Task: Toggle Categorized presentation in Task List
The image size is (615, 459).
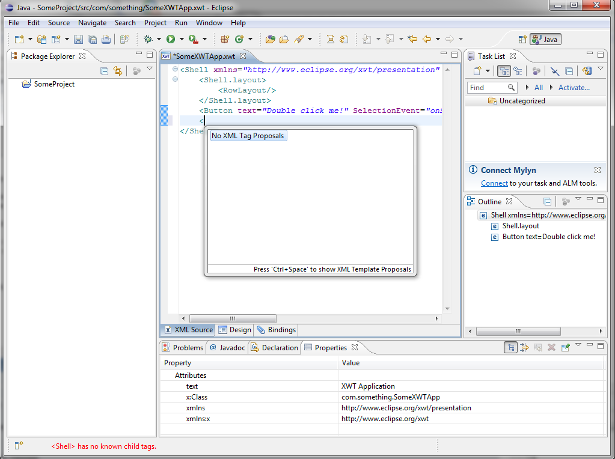Action: 504,71
